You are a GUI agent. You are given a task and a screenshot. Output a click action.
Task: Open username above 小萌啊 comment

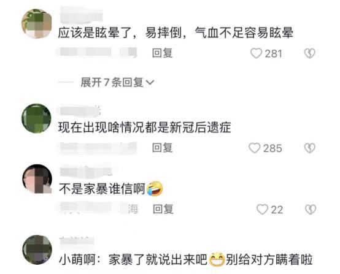[77, 241]
